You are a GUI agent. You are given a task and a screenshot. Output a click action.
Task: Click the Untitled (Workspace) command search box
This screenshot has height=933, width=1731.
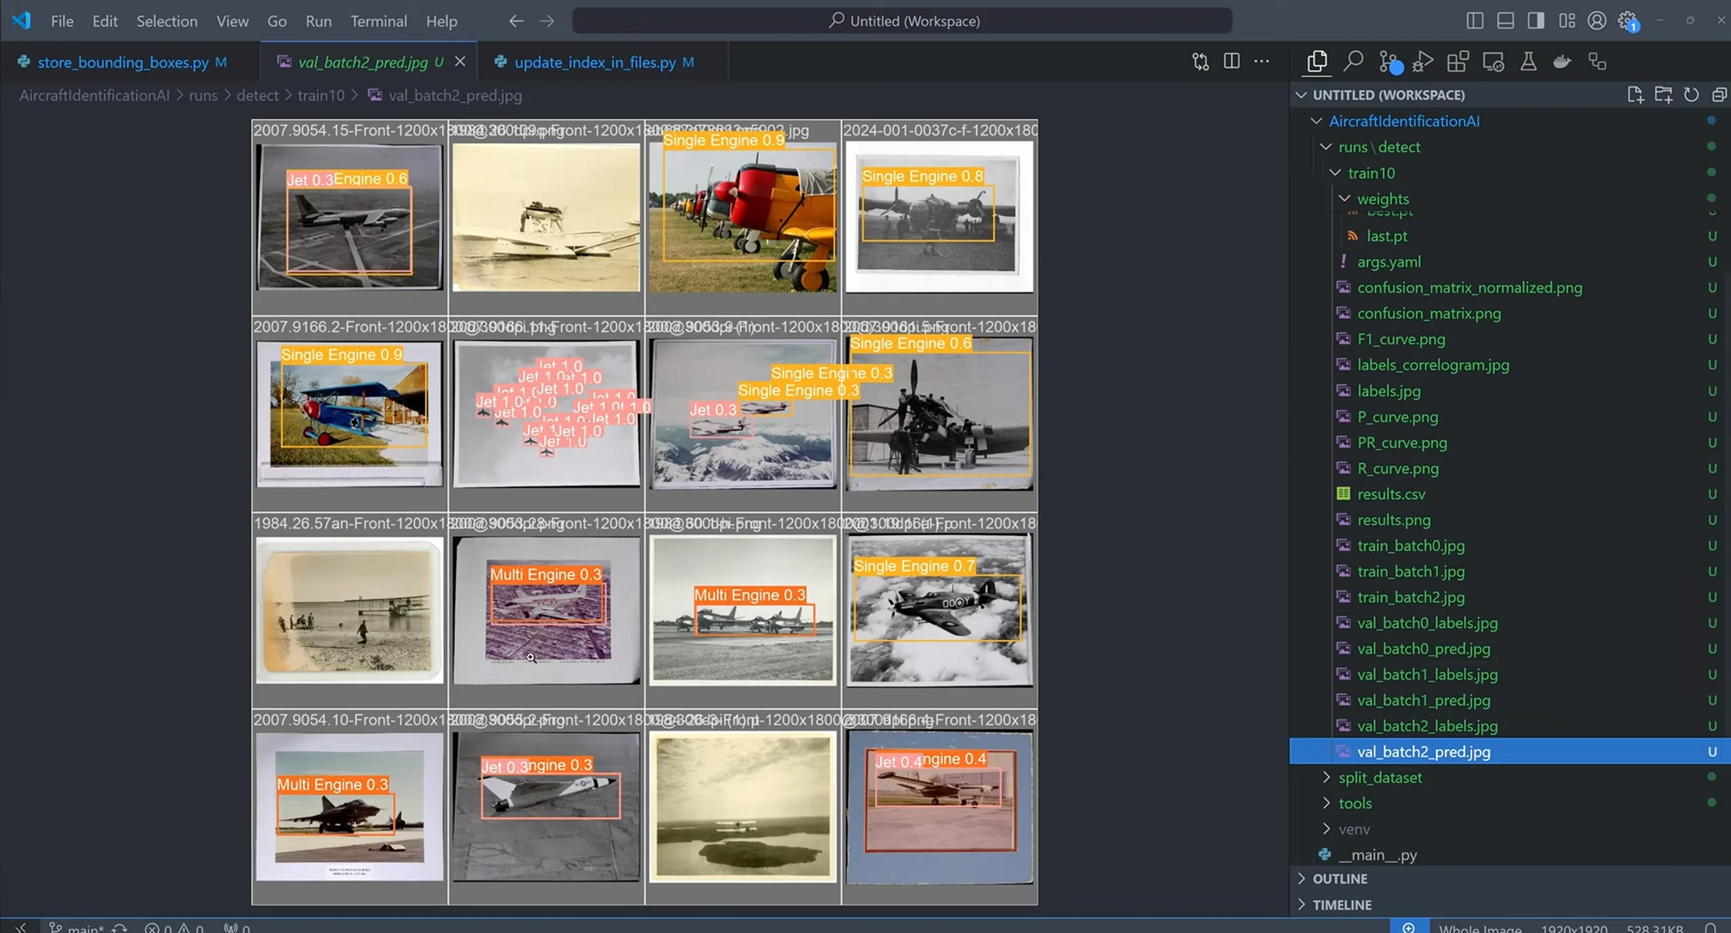[902, 21]
